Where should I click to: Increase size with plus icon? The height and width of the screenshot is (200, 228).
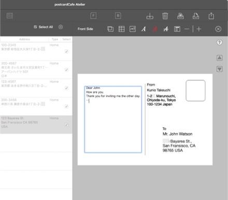199,29
